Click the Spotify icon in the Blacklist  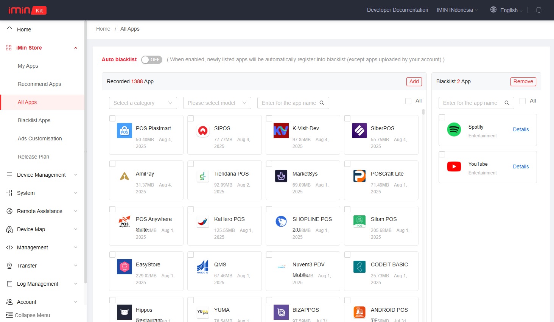454,129
